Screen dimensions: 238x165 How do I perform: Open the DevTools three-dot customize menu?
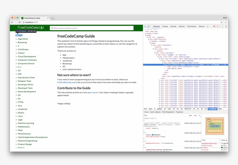(x=222, y=26)
